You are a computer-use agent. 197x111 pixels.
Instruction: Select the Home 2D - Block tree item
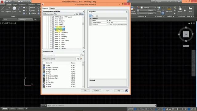pos(60,35)
